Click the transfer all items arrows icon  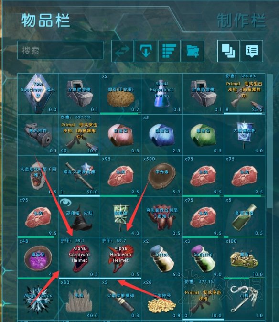coord(122,51)
